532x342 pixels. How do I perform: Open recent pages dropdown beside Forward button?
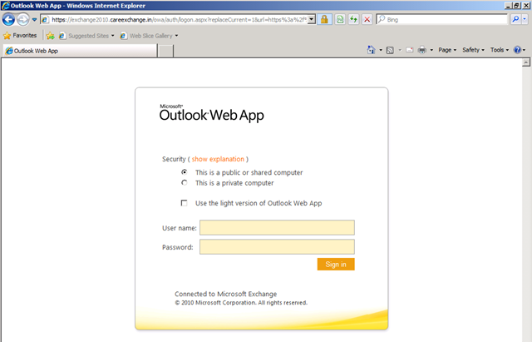pos(34,20)
